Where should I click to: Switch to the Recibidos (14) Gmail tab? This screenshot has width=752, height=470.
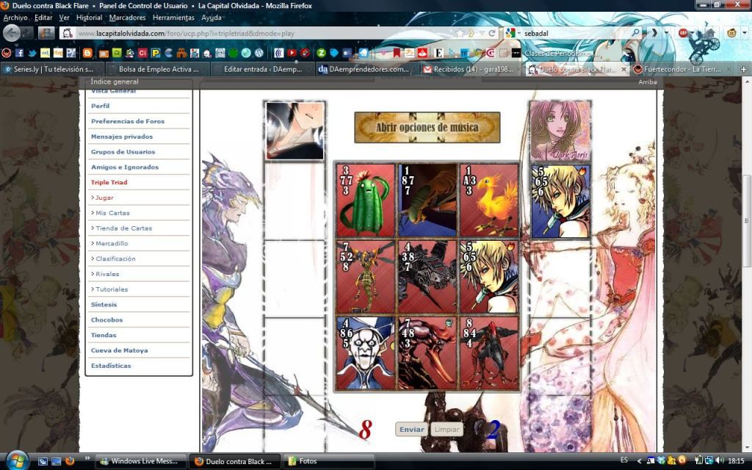tap(472, 69)
